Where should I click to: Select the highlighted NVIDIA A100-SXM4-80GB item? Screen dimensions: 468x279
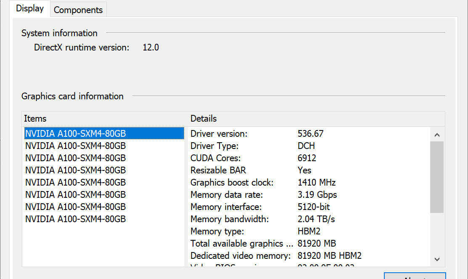(104, 133)
